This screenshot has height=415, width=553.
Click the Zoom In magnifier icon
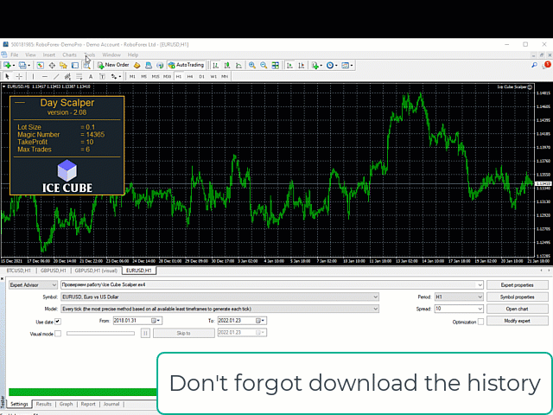pos(252,66)
